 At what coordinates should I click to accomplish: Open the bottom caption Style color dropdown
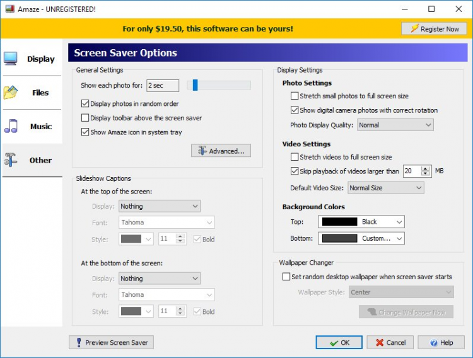pyautogui.click(x=136, y=311)
